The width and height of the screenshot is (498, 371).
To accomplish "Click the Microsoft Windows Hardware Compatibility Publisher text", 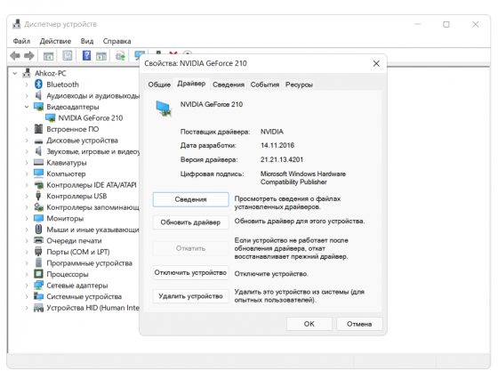I will (303, 178).
